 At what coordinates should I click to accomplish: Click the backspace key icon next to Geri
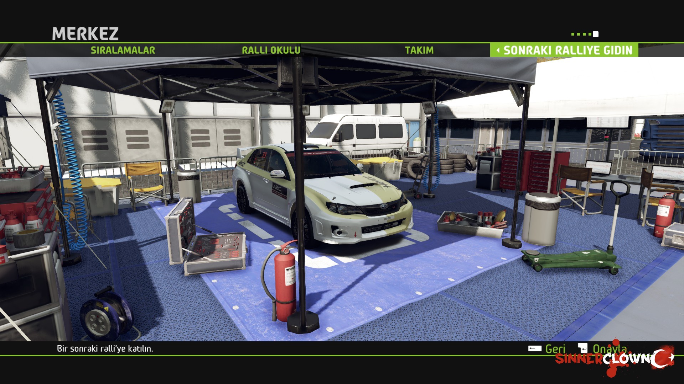click(x=535, y=348)
